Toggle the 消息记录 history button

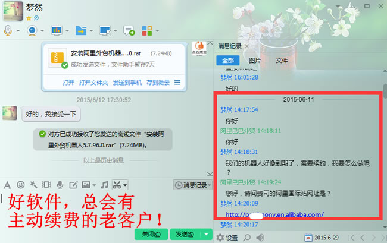click(192, 185)
